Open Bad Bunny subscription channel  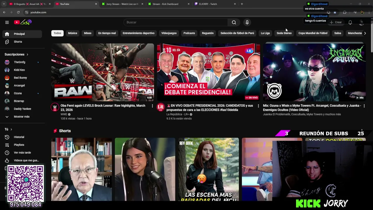[x=22, y=78]
